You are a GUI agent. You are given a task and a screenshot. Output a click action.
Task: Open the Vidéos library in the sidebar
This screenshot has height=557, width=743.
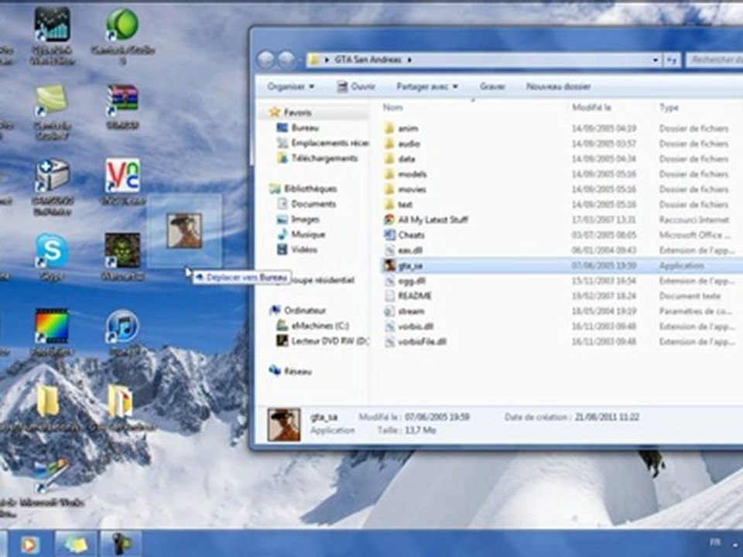(296, 249)
